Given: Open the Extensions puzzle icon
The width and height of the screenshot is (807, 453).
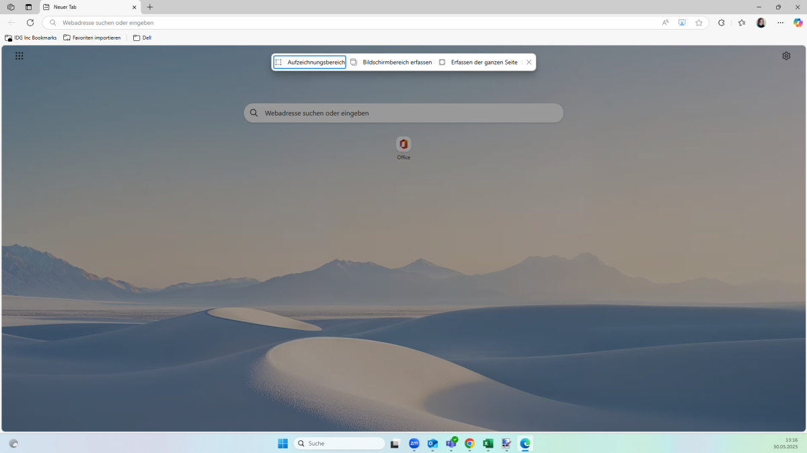Looking at the screenshot, I should [721, 22].
